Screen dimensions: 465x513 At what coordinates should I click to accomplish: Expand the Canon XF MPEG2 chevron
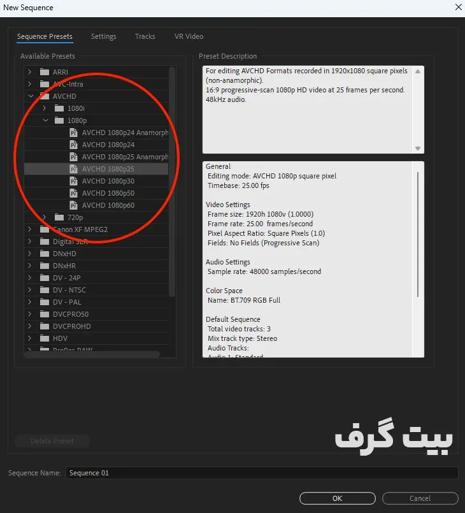(30, 229)
